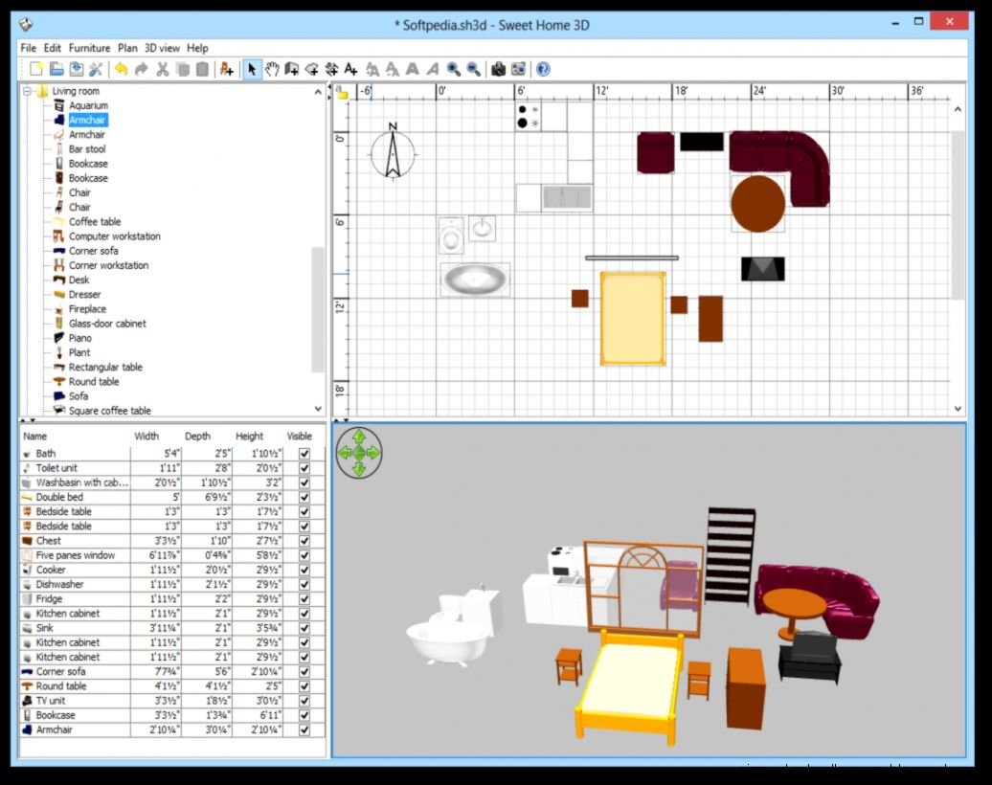Click plan view scroll-down arrow
The image size is (992, 785).
tap(958, 409)
